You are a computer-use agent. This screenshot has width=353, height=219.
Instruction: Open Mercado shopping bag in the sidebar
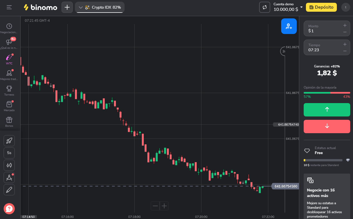point(9,106)
